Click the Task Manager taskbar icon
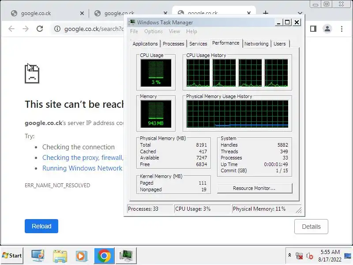Image resolution: width=353 pixels, height=265 pixels. click(x=126, y=256)
